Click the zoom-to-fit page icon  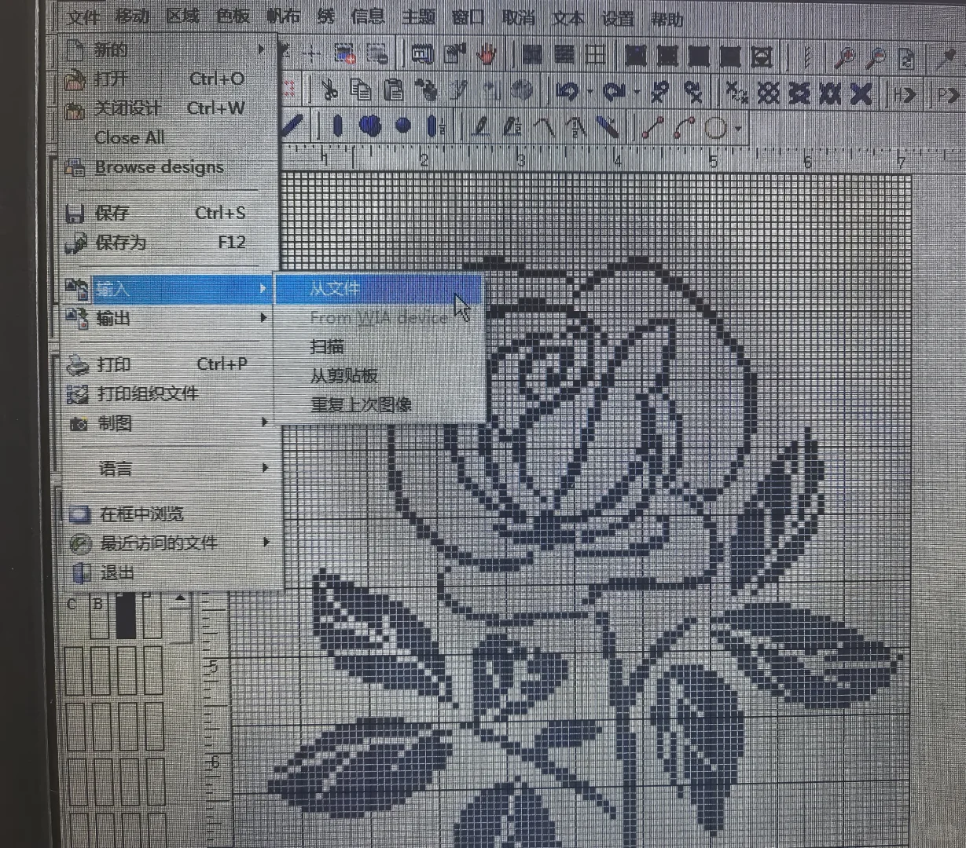click(907, 58)
